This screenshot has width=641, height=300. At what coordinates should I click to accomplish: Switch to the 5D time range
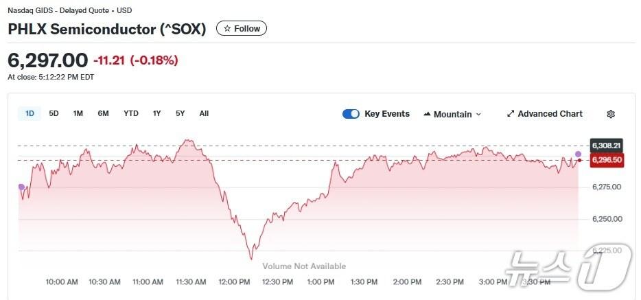(x=54, y=113)
